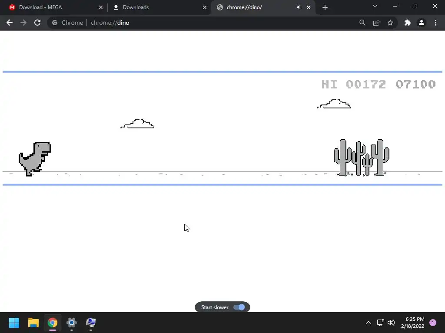Open a new tab with plus button
Image resolution: width=445 pixels, height=333 pixels.
(325, 7)
